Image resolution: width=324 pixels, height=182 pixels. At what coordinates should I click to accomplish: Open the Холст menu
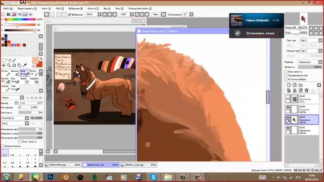tap(46, 9)
